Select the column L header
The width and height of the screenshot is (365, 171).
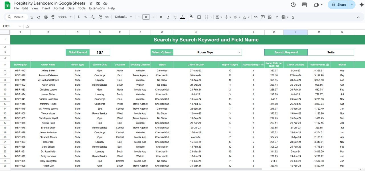pos(295,32)
